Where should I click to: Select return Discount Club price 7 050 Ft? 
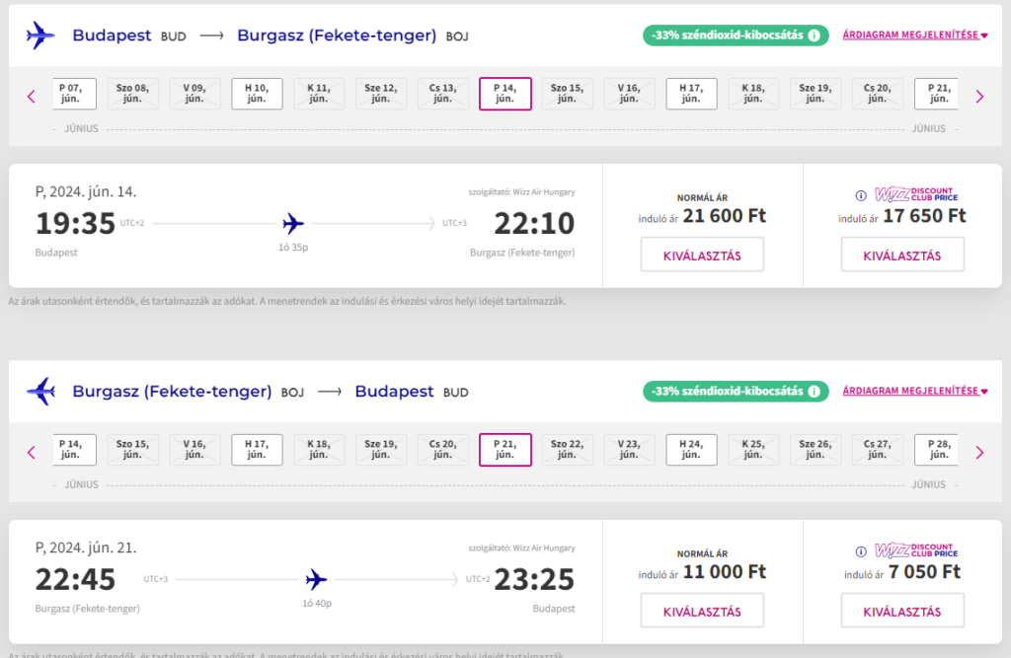pos(901,611)
